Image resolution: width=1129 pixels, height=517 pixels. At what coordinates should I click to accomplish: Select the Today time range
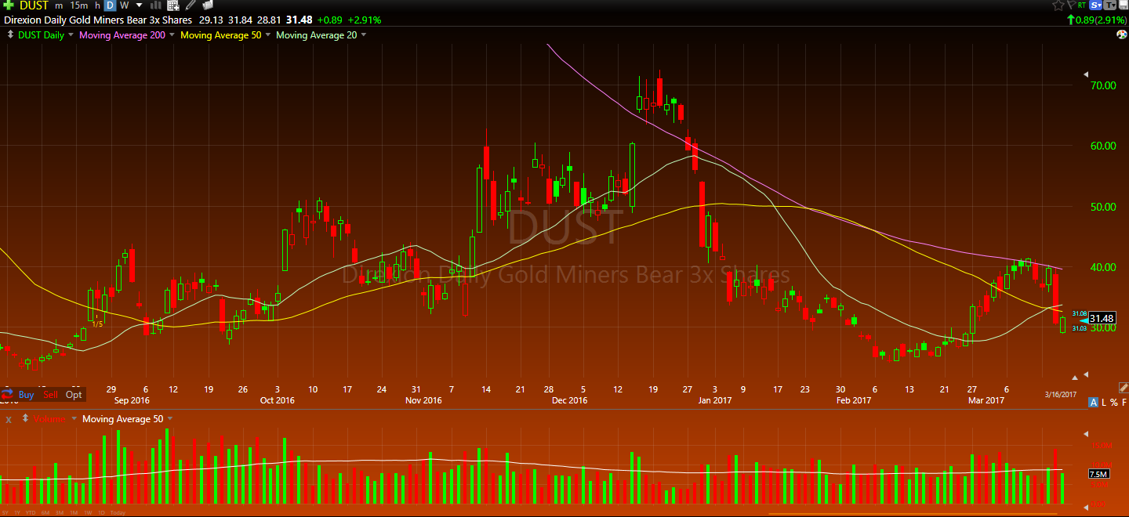118,512
